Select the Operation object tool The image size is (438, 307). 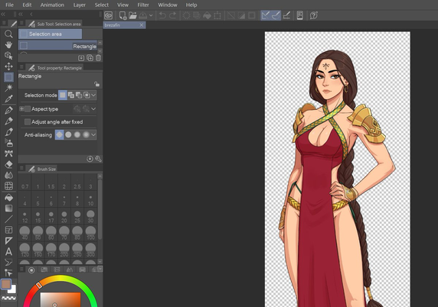click(8, 56)
